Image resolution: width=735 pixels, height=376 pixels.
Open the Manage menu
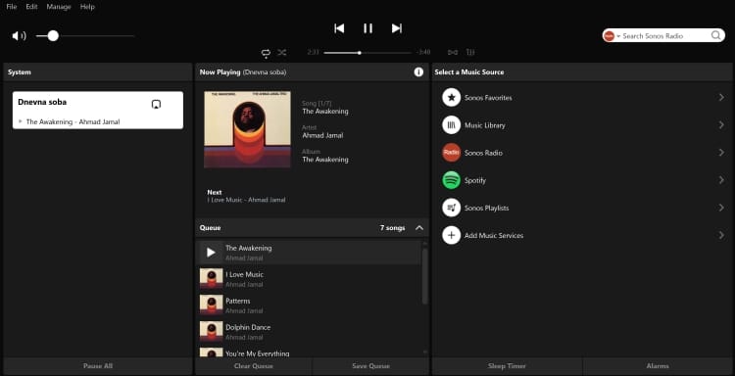(x=59, y=7)
